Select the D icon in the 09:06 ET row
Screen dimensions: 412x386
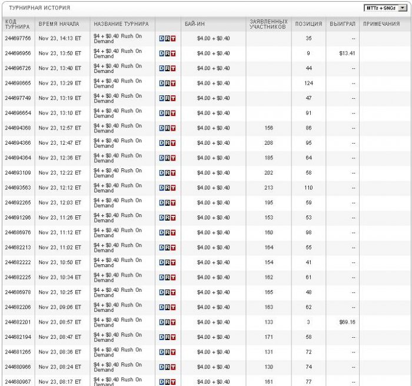coord(162,307)
